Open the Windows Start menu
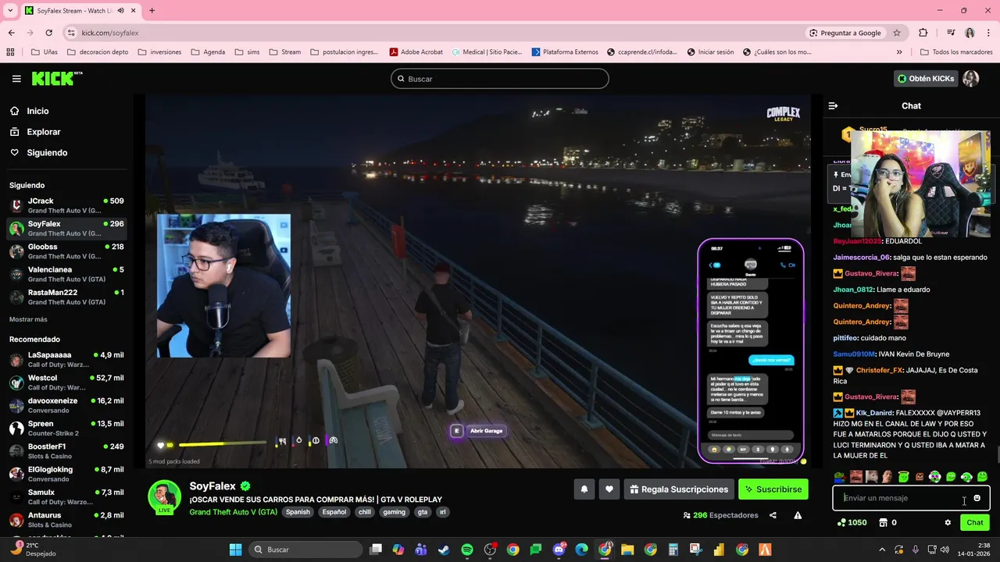 tap(235, 550)
